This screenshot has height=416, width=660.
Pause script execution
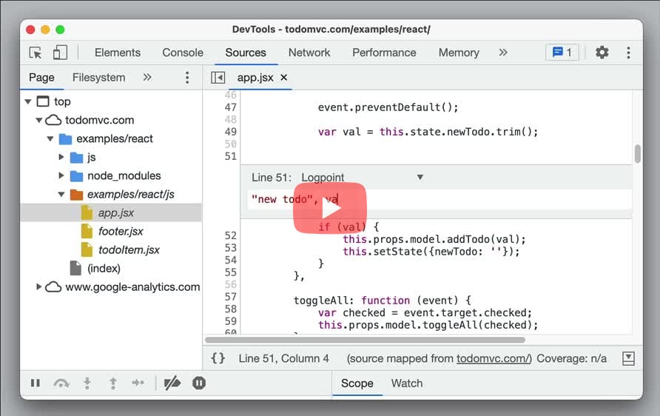point(36,383)
